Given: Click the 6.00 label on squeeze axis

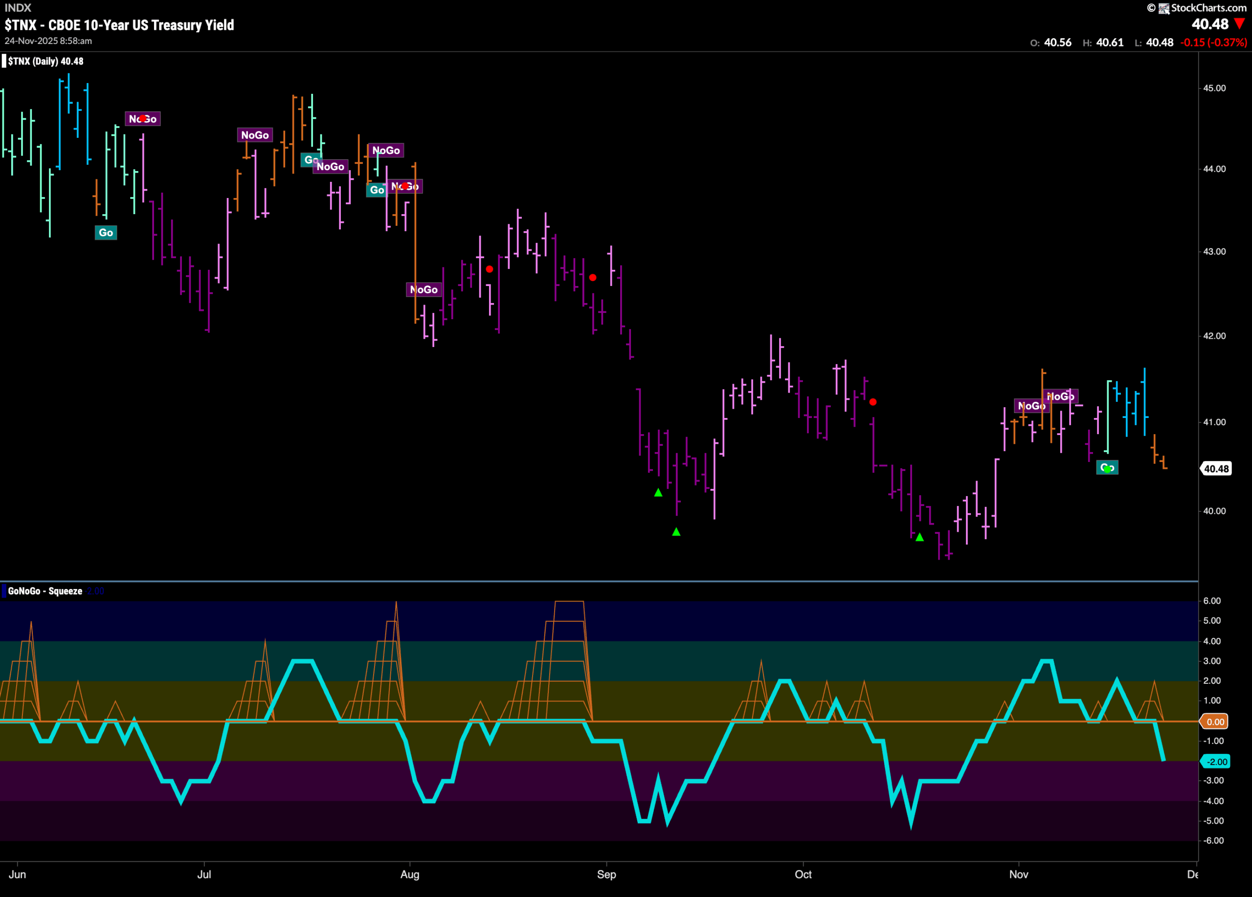Looking at the screenshot, I should [x=1212, y=601].
